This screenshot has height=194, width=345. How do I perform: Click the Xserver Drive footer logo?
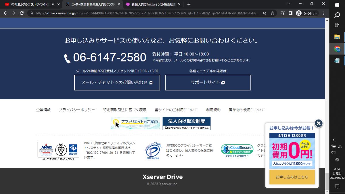[162, 177]
